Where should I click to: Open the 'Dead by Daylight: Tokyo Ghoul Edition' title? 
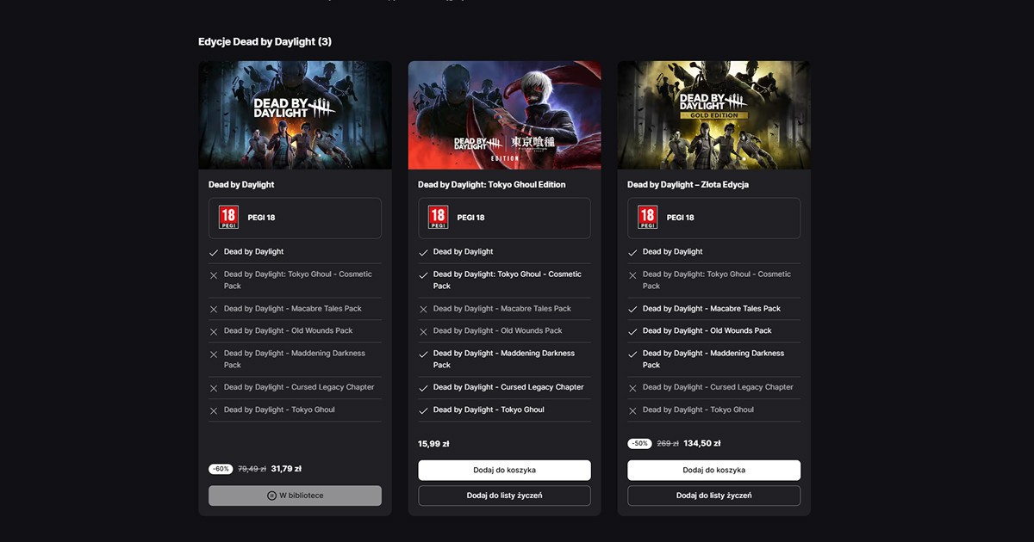click(x=492, y=185)
